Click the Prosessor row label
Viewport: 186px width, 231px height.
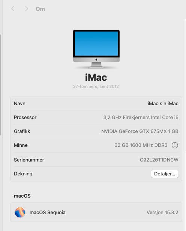[25, 118]
